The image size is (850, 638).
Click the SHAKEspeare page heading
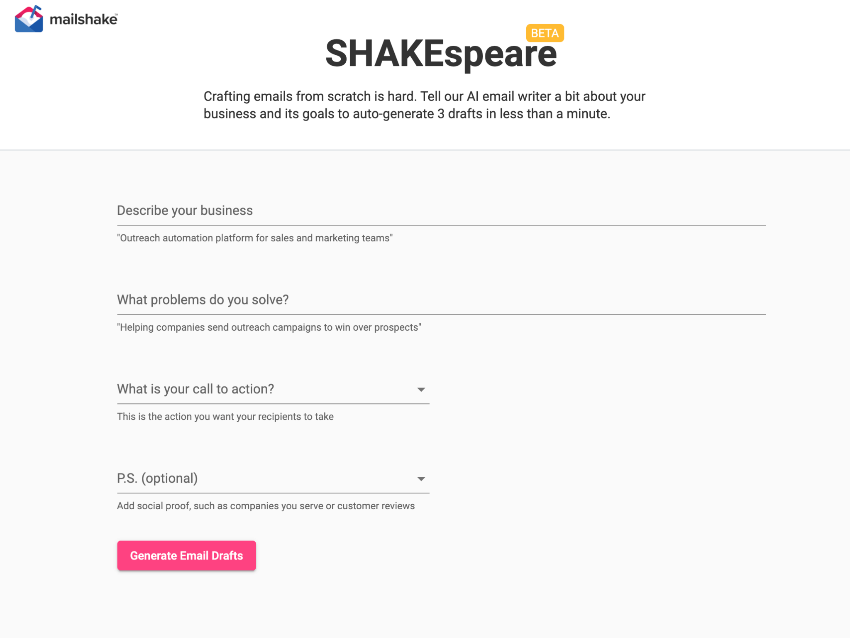click(441, 54)
